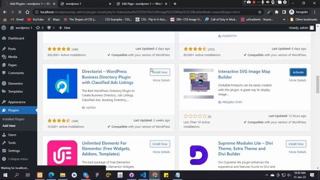Open Windows taskbar search
320x180 pixels.
click(16, 175)
